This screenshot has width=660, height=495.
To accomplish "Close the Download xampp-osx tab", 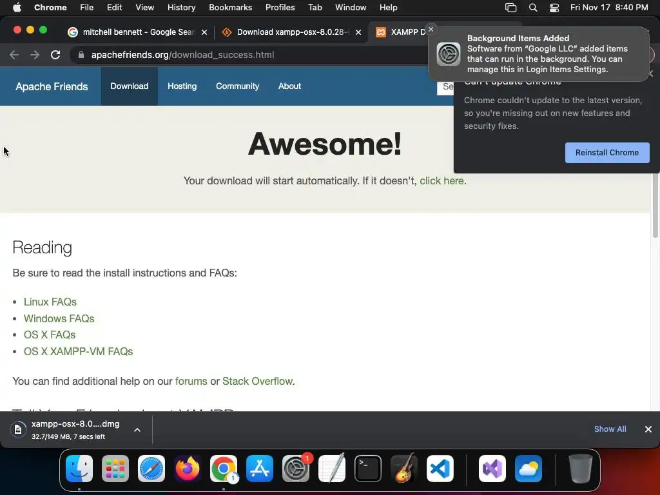I will coord(358,32).
